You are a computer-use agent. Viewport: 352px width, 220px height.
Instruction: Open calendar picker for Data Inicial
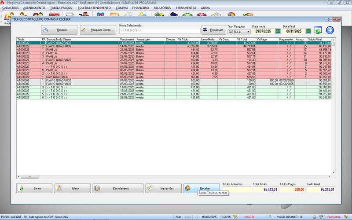[x=278, y=32]
